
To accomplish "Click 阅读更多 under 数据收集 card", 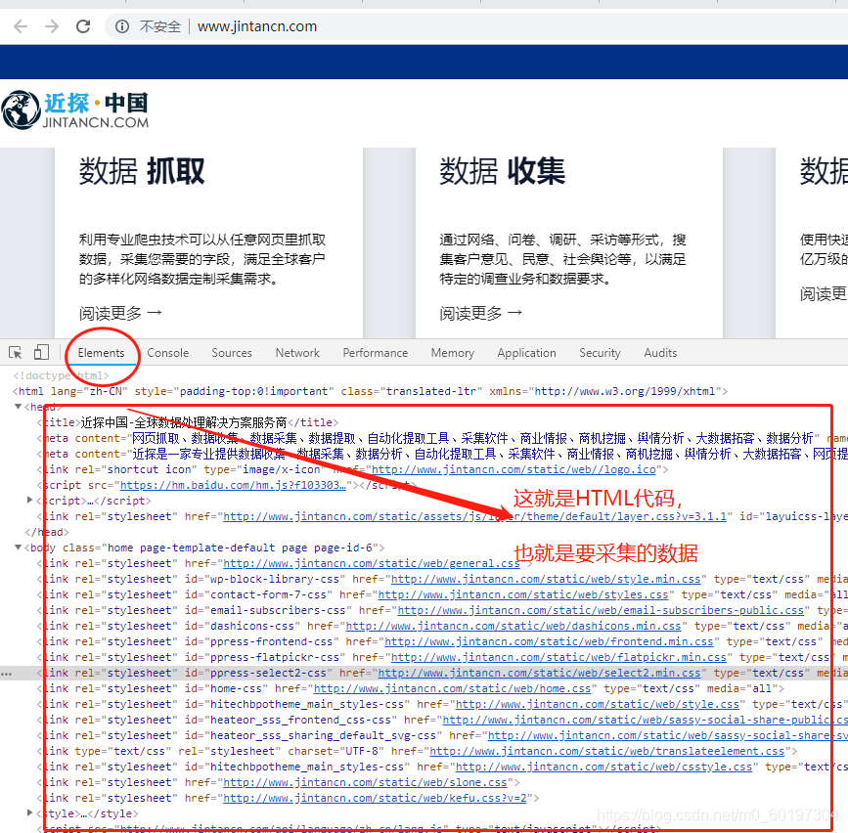I will click(x=481, y=313).
